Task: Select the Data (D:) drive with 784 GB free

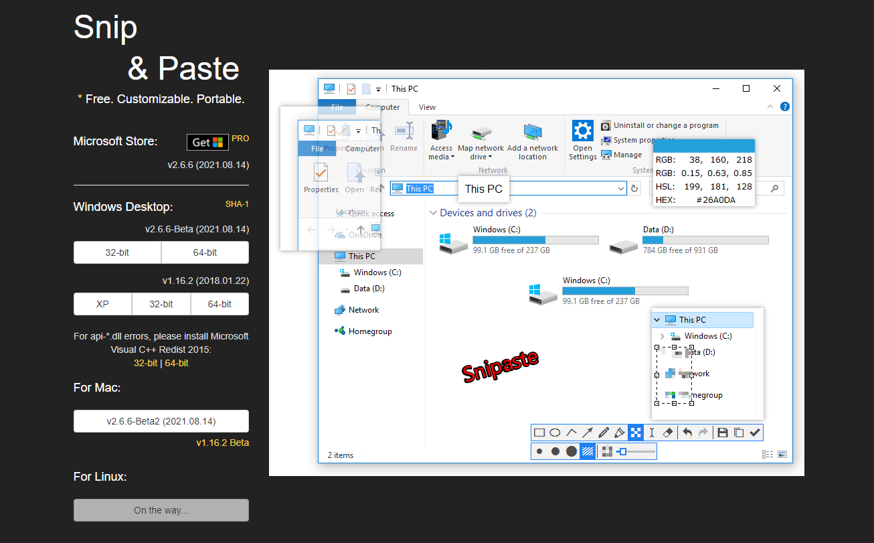Action: coord(689,241)
